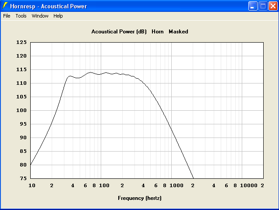
Task: Open the File menu
Action: coord(7,16)
